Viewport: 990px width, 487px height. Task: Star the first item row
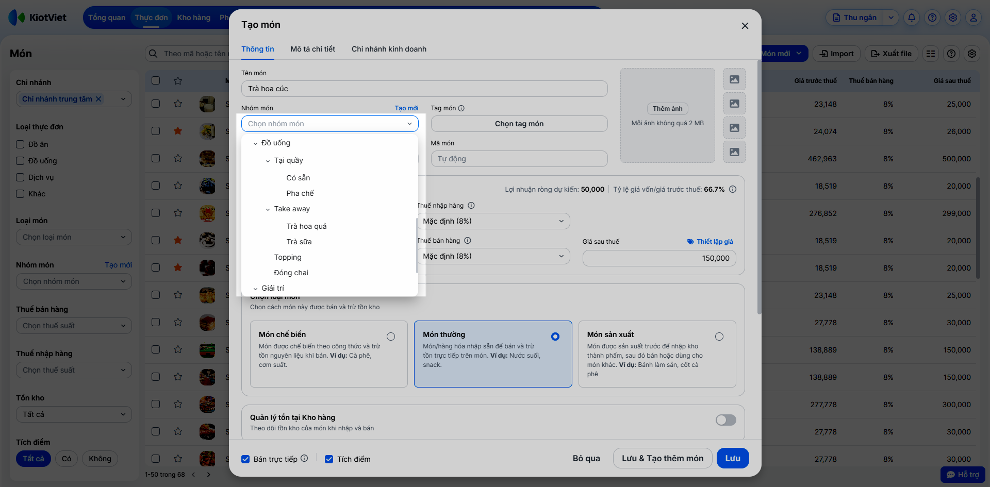[178, 104]
